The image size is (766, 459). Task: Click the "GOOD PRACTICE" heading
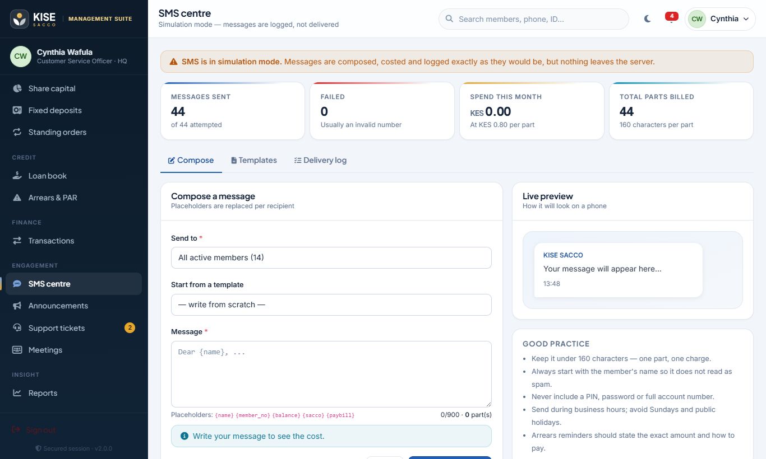pyautogui.click(x=556, y=344)
